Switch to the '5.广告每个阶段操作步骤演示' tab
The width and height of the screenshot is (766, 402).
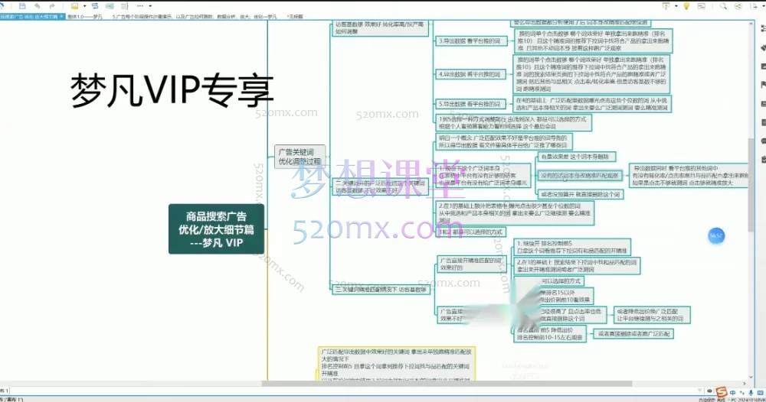coord(195,17)
